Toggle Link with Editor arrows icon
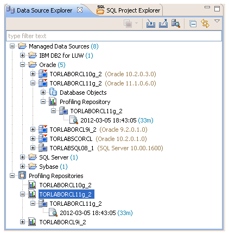The width and height of the screenshot is (229, 233). point(205,23)
